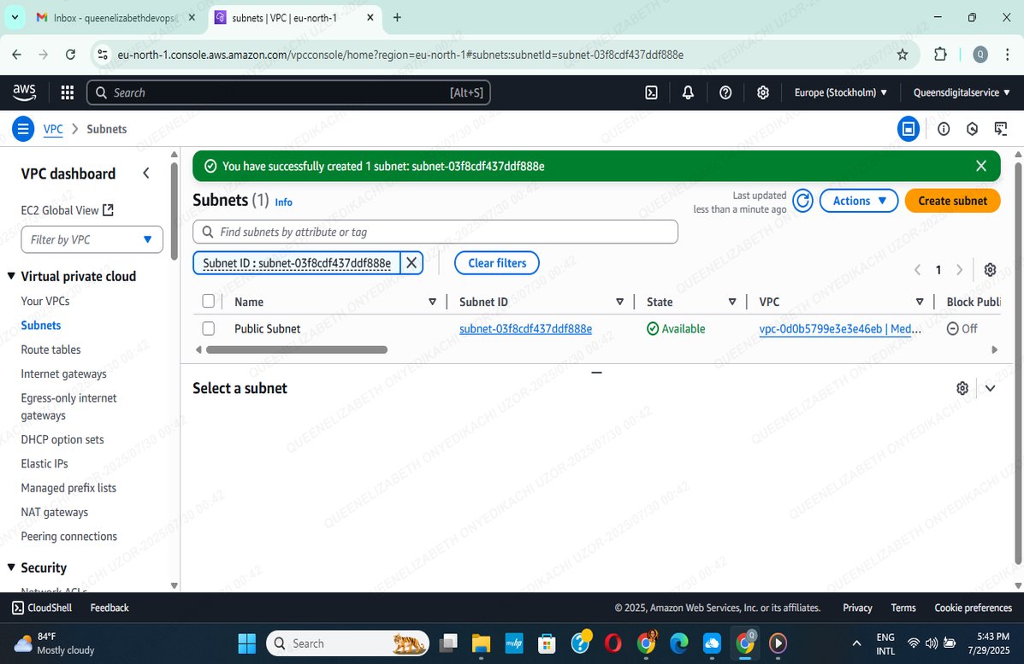The image size is (1024, 664).
Task: Open the Queensdigitalservice account menu
Action: (x=962, y=92)
